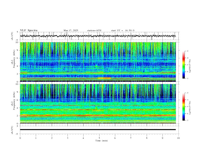Click the ch.1 colorbar "log(PSD)(V²/Hz)" label
Viewport: 201px width, 155px height.
tap(190, 66)
